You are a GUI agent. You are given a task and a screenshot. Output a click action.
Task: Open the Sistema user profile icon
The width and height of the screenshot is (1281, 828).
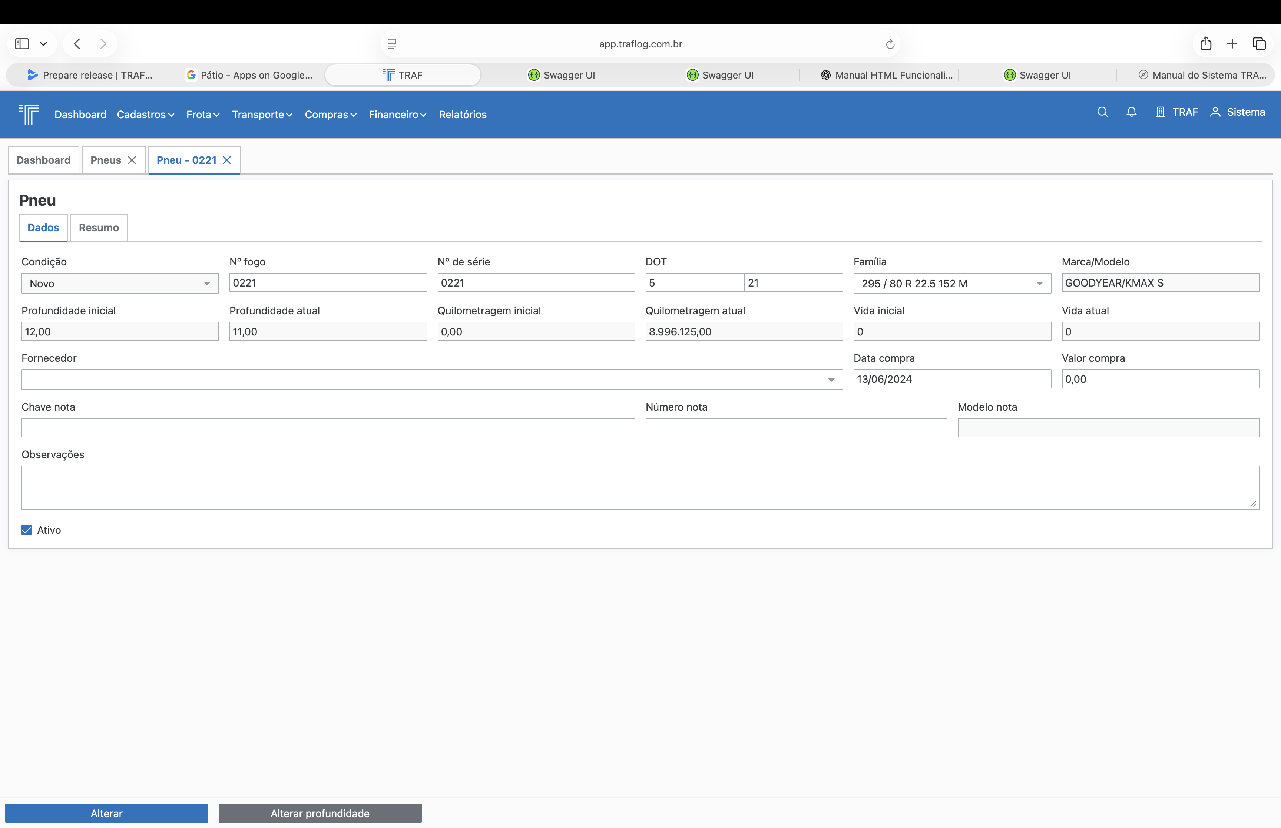click(x=1215, y=112)
